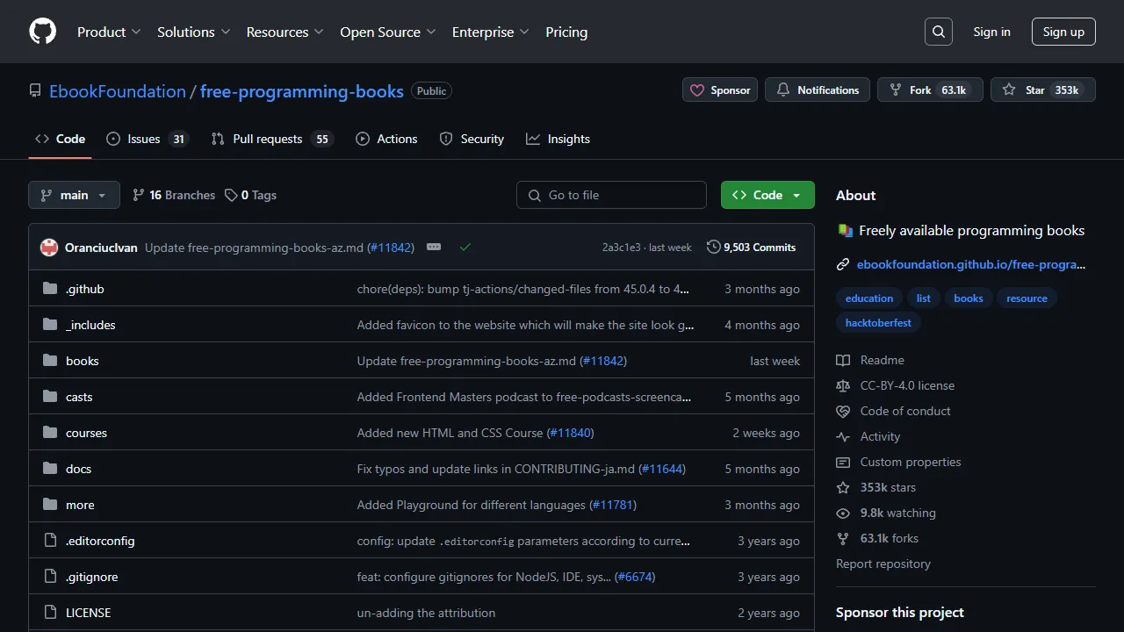Click the Custom properties note icon
The width and height of the screenshot is (1124, 632).
click(x=843, y=462)
